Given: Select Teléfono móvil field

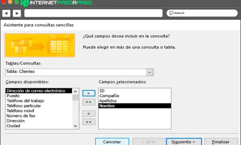Looking at the screenshot, I should click(39, 111).
